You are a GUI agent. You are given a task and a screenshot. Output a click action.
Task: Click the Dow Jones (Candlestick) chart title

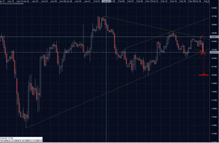[x=11, y=4]
